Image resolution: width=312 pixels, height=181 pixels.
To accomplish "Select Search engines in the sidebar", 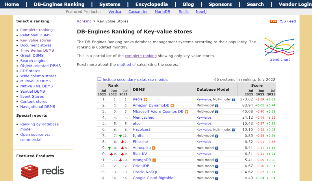I will coord(34,61).
